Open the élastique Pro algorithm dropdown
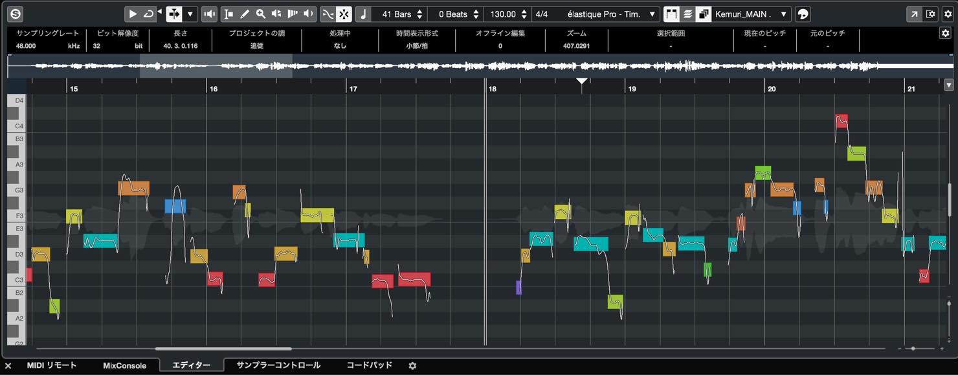 pyautogui.click(x=611, y=14)
